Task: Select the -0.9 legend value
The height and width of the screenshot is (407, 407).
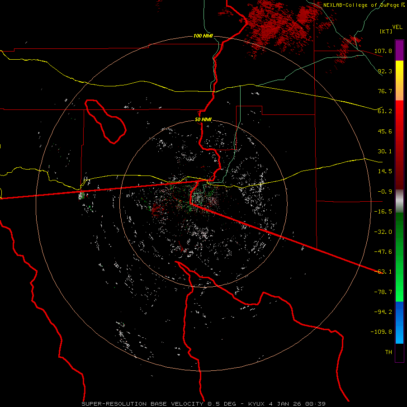Action: pyautogui.click(x=385, y=192)
